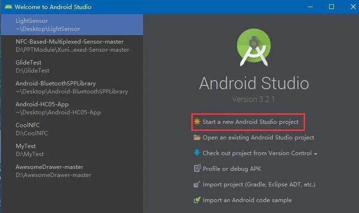Close the Welcome to Android Studio window
The width and height of the screenshot is (359, 213).
[x=353, y=7]
